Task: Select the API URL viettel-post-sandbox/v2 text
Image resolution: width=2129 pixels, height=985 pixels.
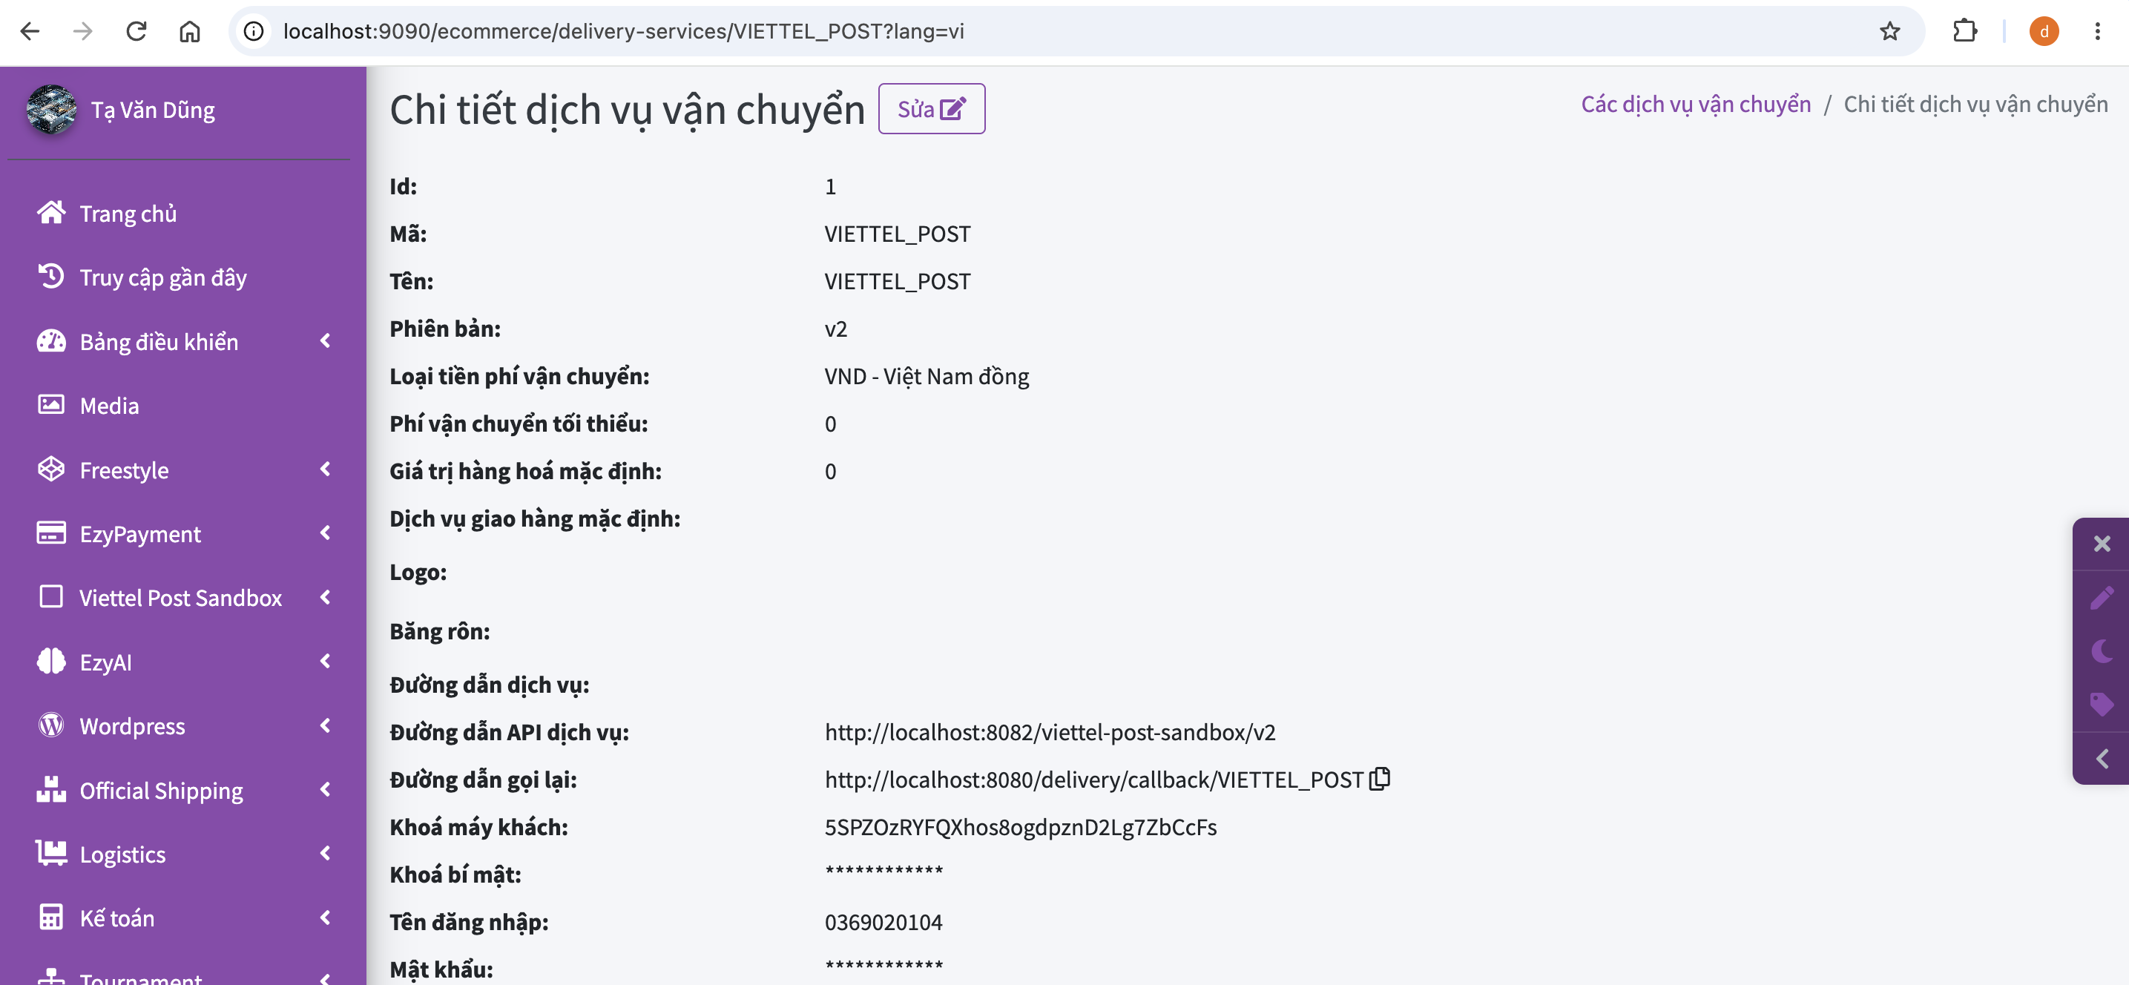Action: point(1050,732)
